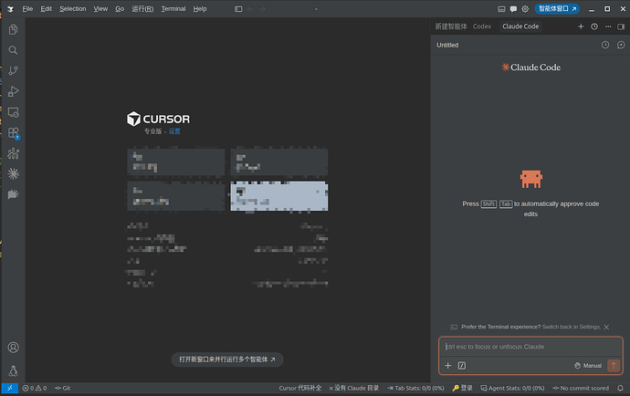Open the Edit menu
The width and height of the screenshot is (630, 396).
point(47,9)
